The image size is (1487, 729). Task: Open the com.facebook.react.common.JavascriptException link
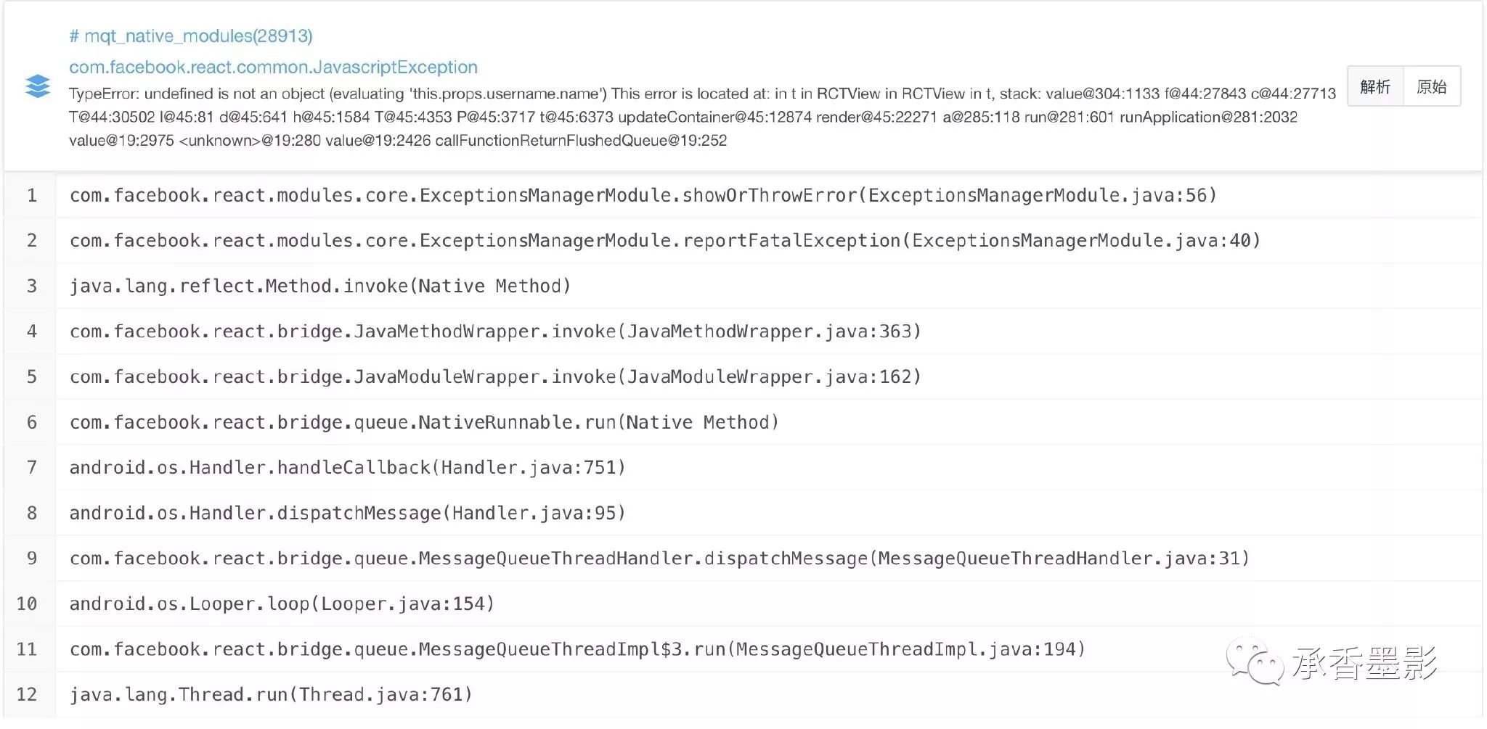click(x=273, y=67)
